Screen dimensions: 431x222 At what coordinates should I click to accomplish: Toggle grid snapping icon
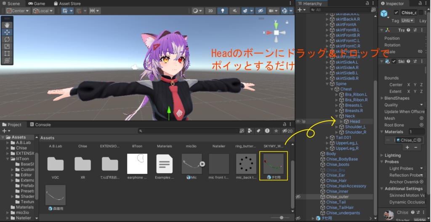[79, 11]
